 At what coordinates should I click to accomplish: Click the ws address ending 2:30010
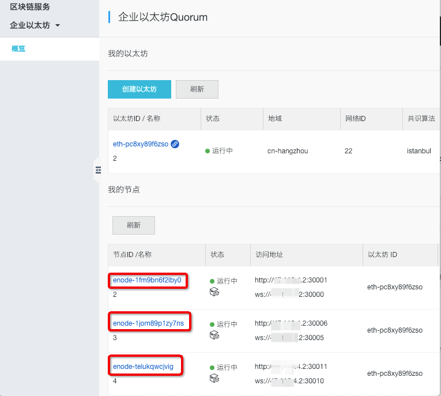289,381
